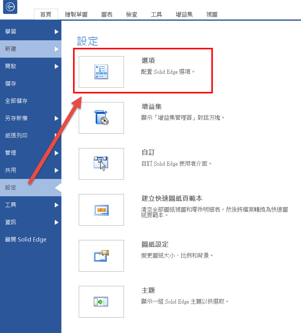Click description '顯示一組 Solid Edge 主題以供選取。'

click(x=185, y=301)
